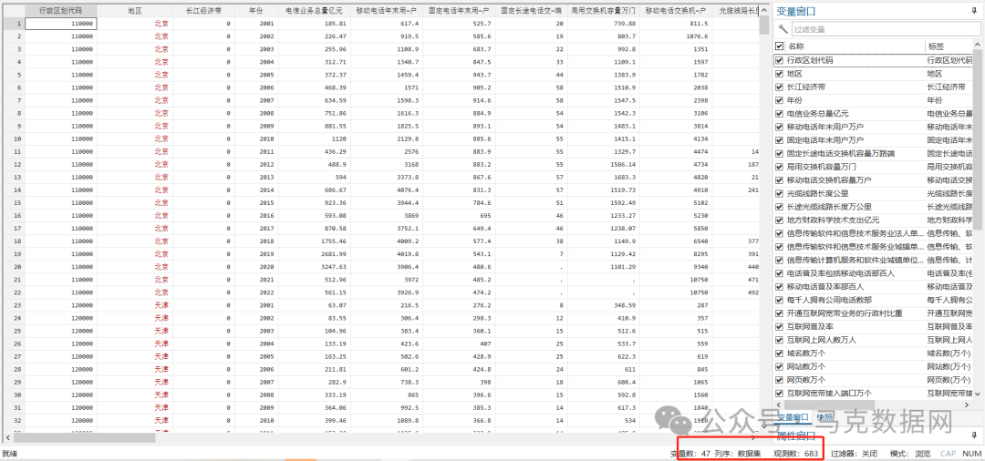Switch to the 变量窗口 bottom tab
985x461 pixels.
click(x=793, y=417)
